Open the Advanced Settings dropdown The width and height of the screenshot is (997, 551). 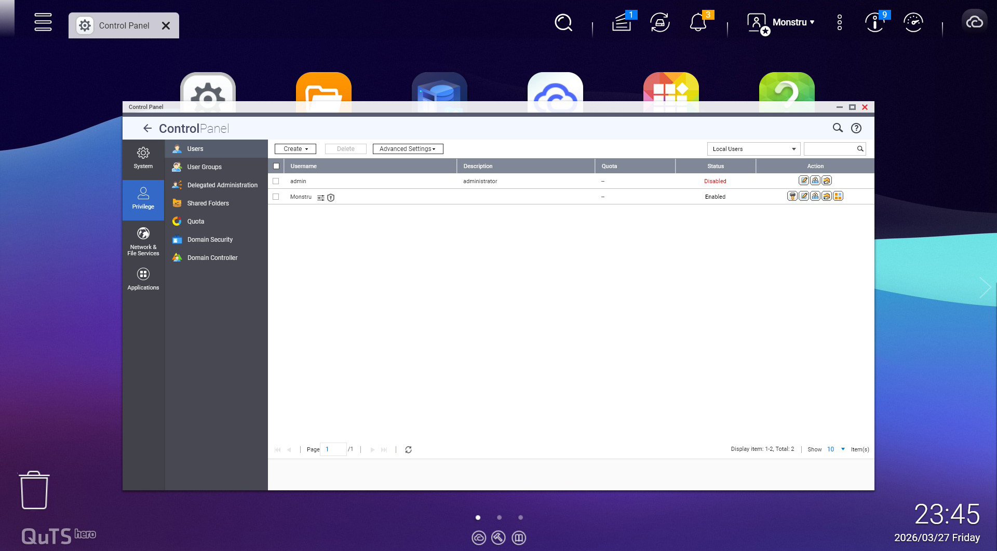408,149
